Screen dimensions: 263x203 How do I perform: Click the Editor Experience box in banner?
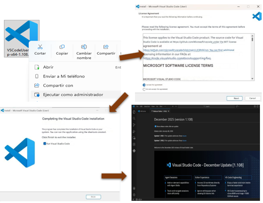pyautogui.click(x=208, y=177)
